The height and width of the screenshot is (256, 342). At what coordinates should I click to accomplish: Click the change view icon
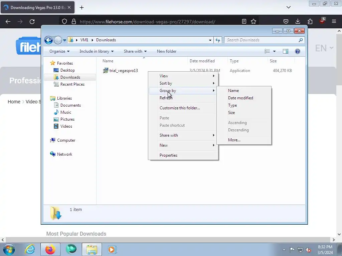pyautogui.click(x=267, y=51)
